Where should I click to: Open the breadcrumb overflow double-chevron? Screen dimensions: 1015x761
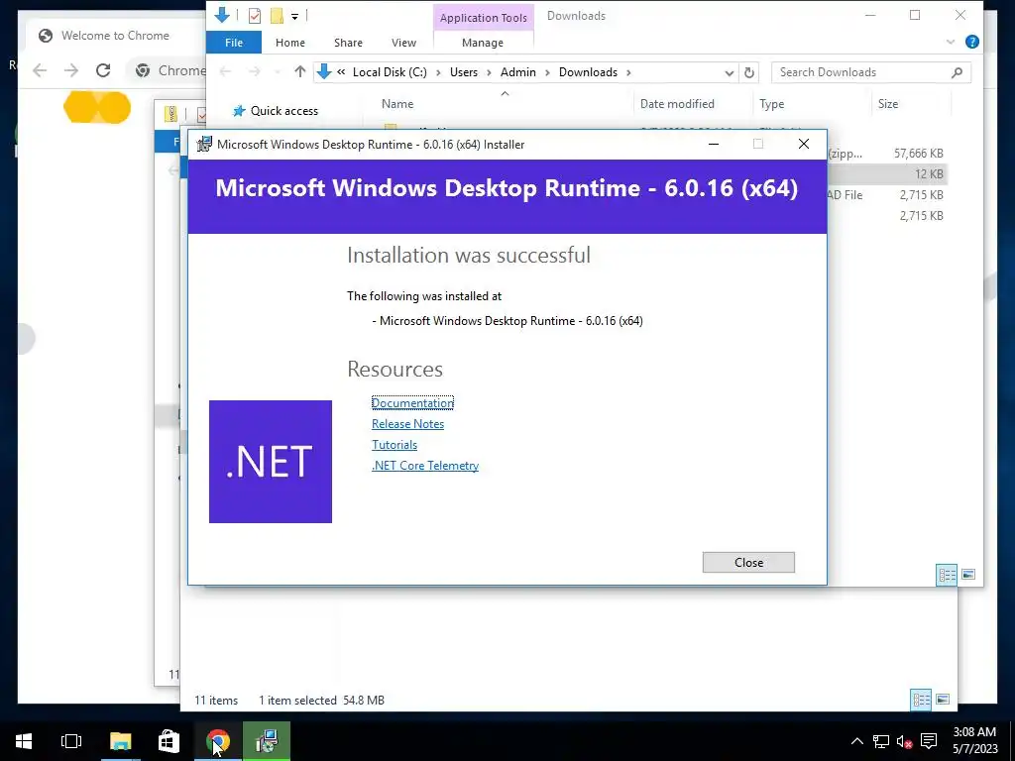pyautogui.click(x=341, y=72)
